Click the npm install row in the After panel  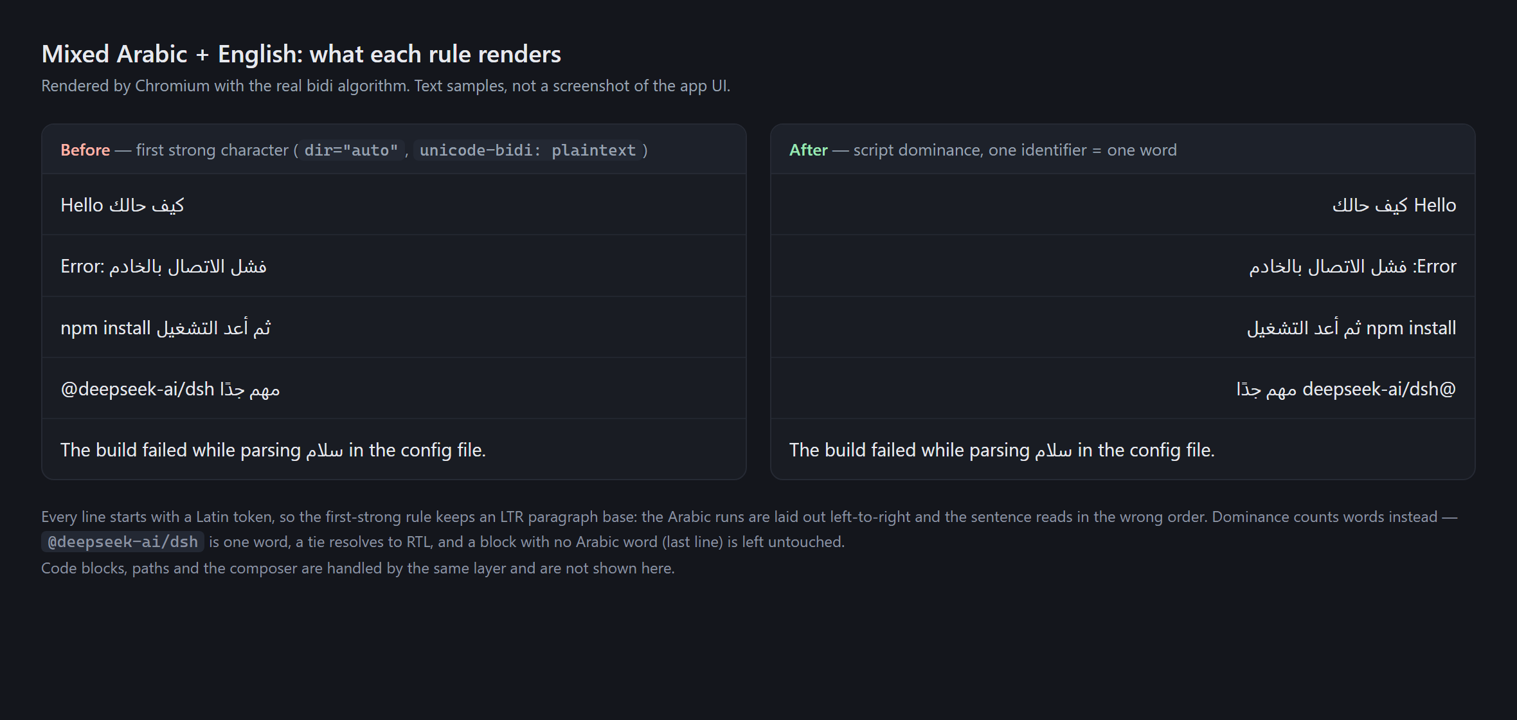pyautogui.click(x=1123, y=327)
